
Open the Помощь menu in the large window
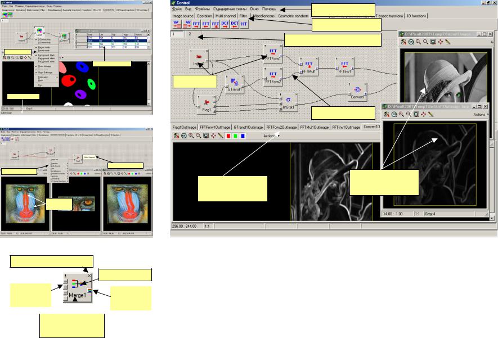click(x=269, y=9)
